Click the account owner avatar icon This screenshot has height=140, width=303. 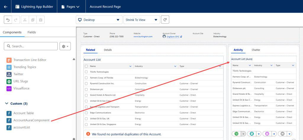tap(164, 36)
